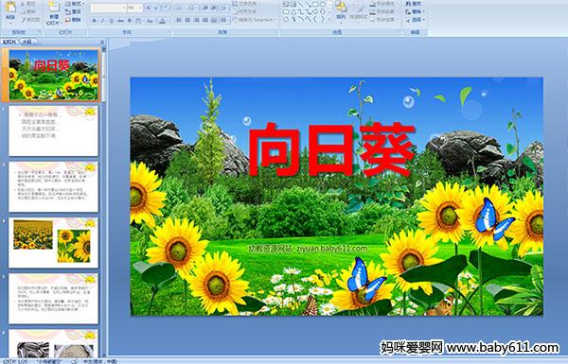Click the Find icon in editing group

[414, 4]
